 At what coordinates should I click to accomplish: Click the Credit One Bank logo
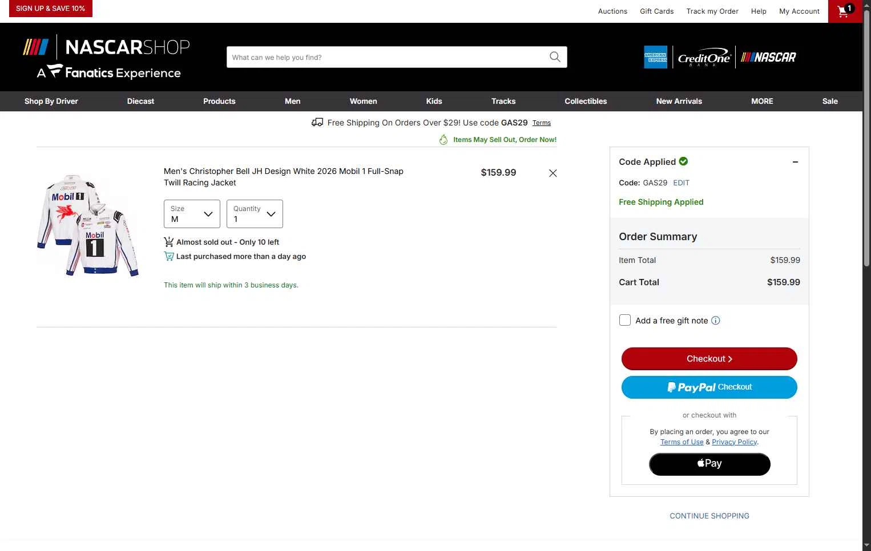point(704,57)
